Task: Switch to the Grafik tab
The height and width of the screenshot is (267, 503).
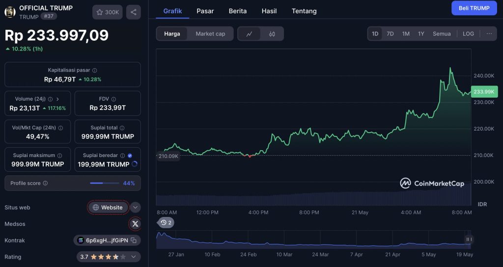Action: pos(172,11)
